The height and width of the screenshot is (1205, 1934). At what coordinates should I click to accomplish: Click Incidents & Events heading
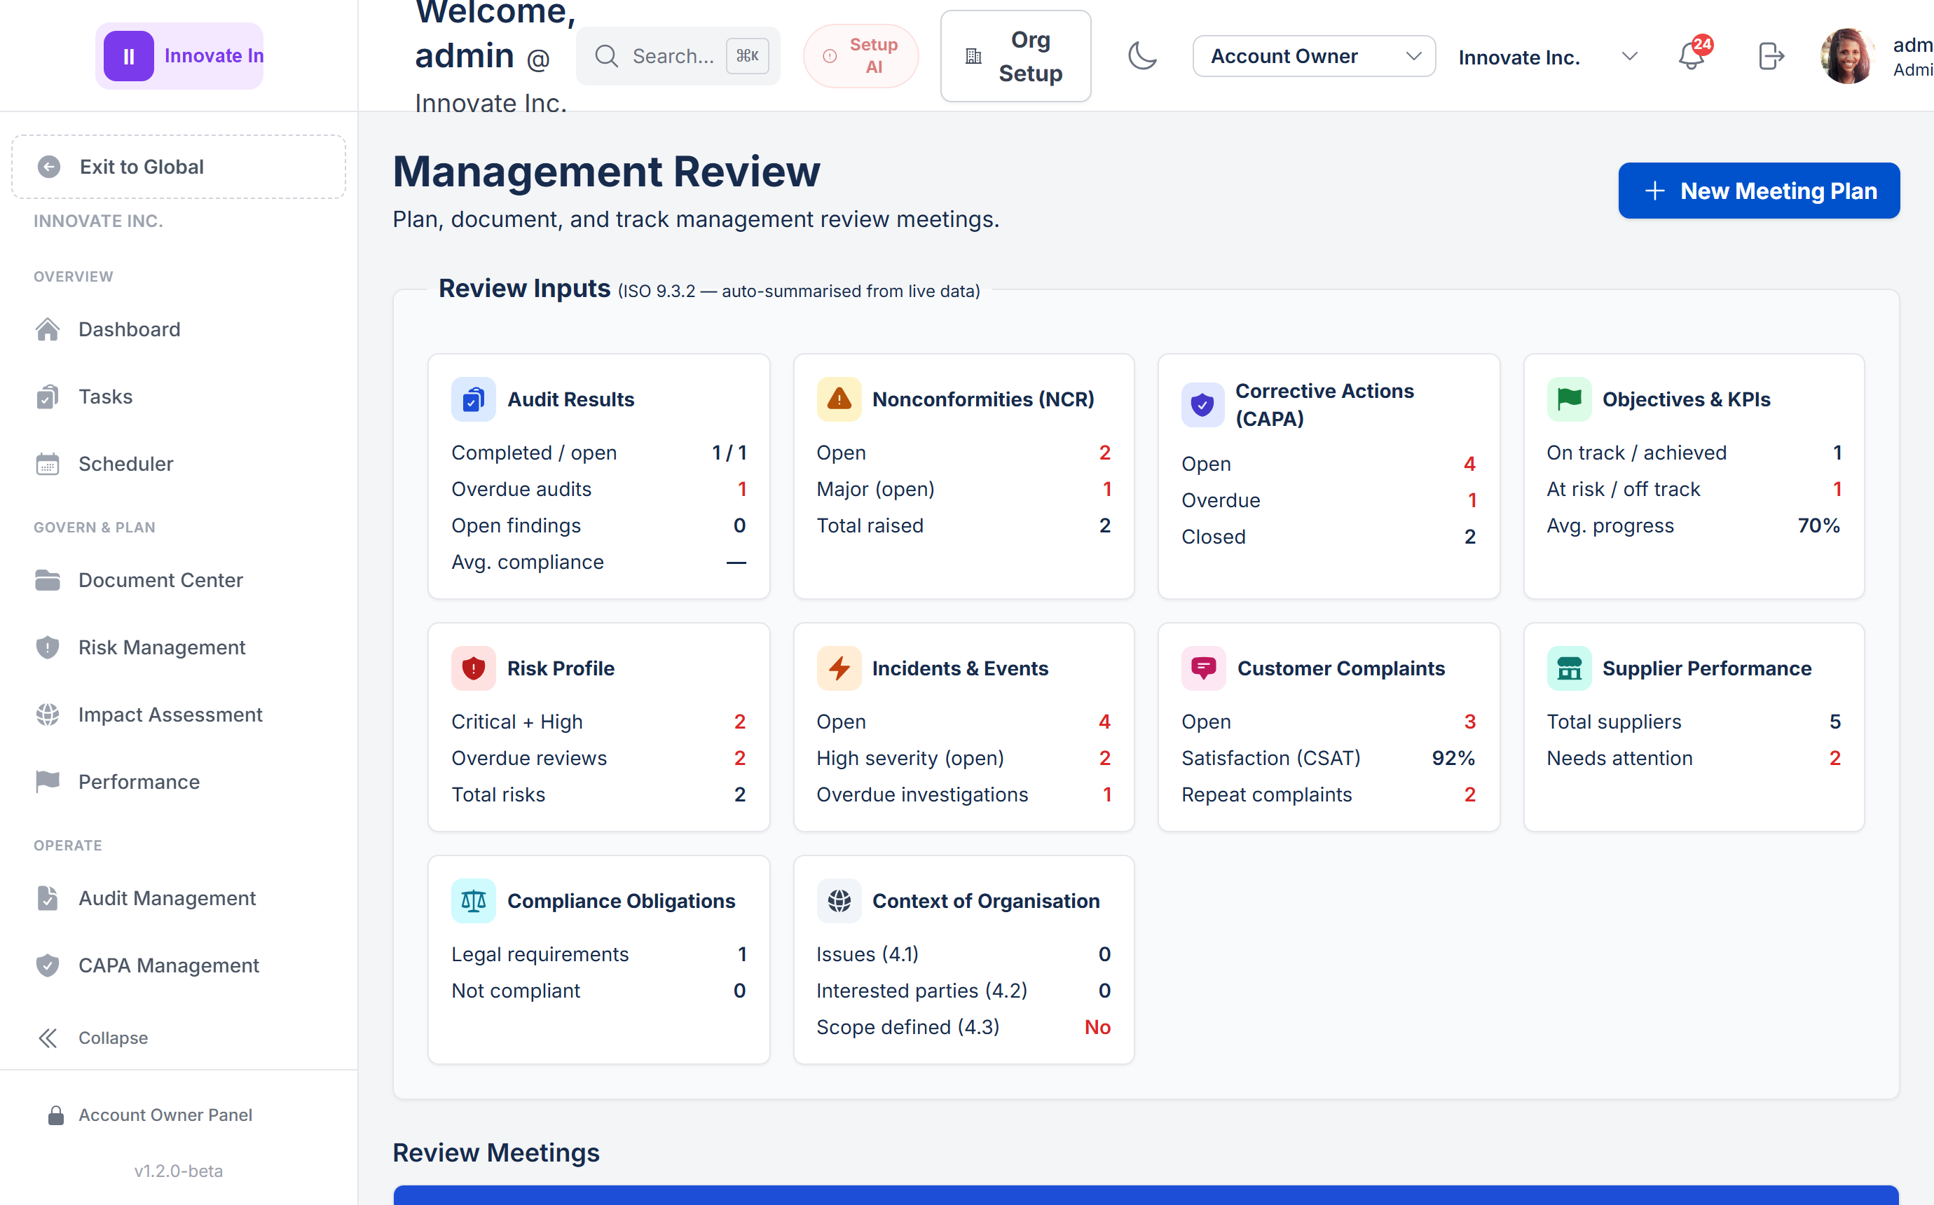960,668
